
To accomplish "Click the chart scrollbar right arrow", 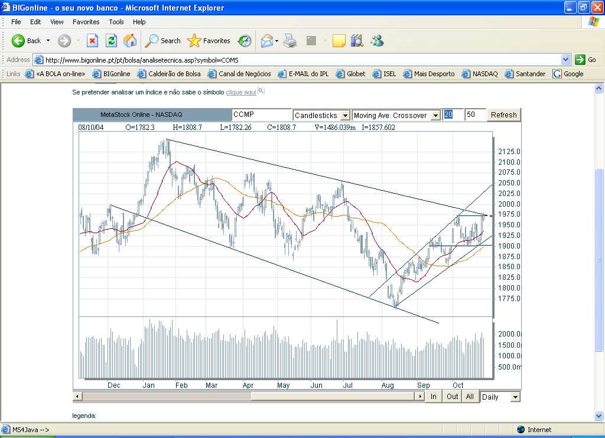I will 419,396.
